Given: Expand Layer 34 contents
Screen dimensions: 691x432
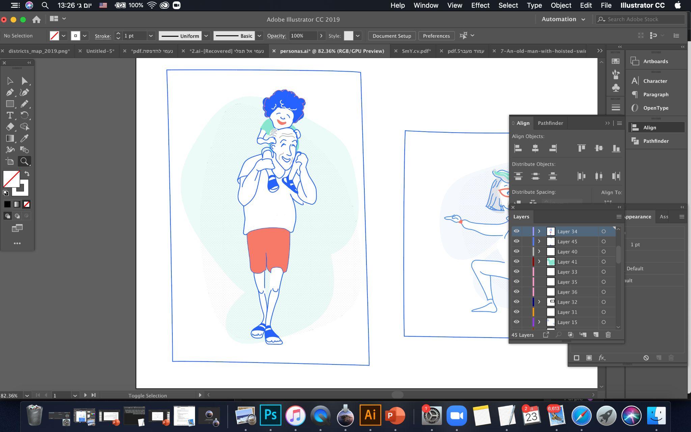Looking at the screenshot, I should [x=539, y=231].
